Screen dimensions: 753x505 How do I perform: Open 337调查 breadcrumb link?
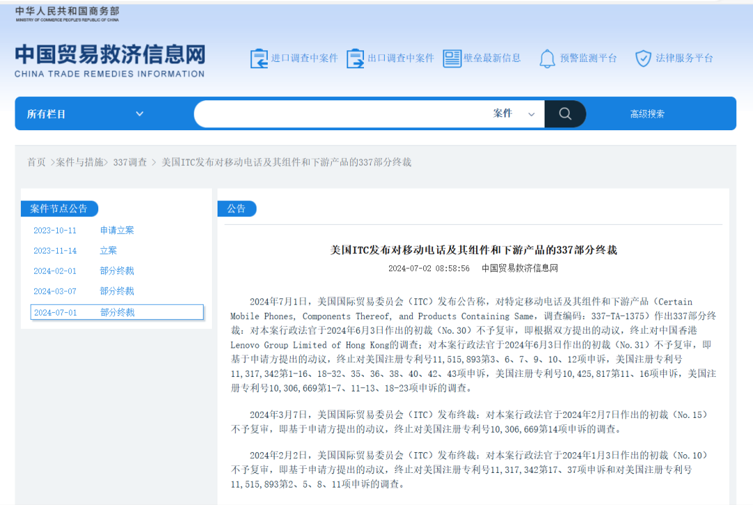(130, 162)
